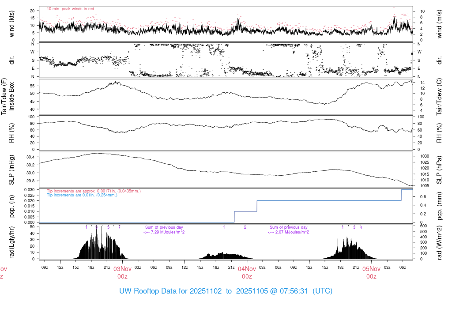The image size is (452, 309).
Task: Click the "0.015" precipitation tick label
Action: [x=29, y=206]
